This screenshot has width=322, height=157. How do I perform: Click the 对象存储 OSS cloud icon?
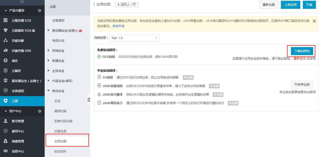(x=6, y=51)
